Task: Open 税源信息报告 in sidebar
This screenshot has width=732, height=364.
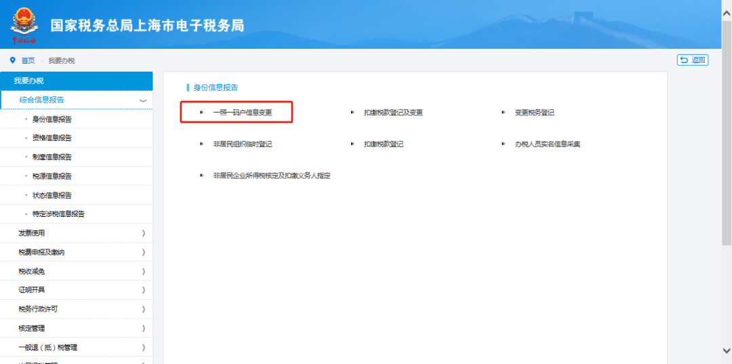Action: (x=52, y=176)
